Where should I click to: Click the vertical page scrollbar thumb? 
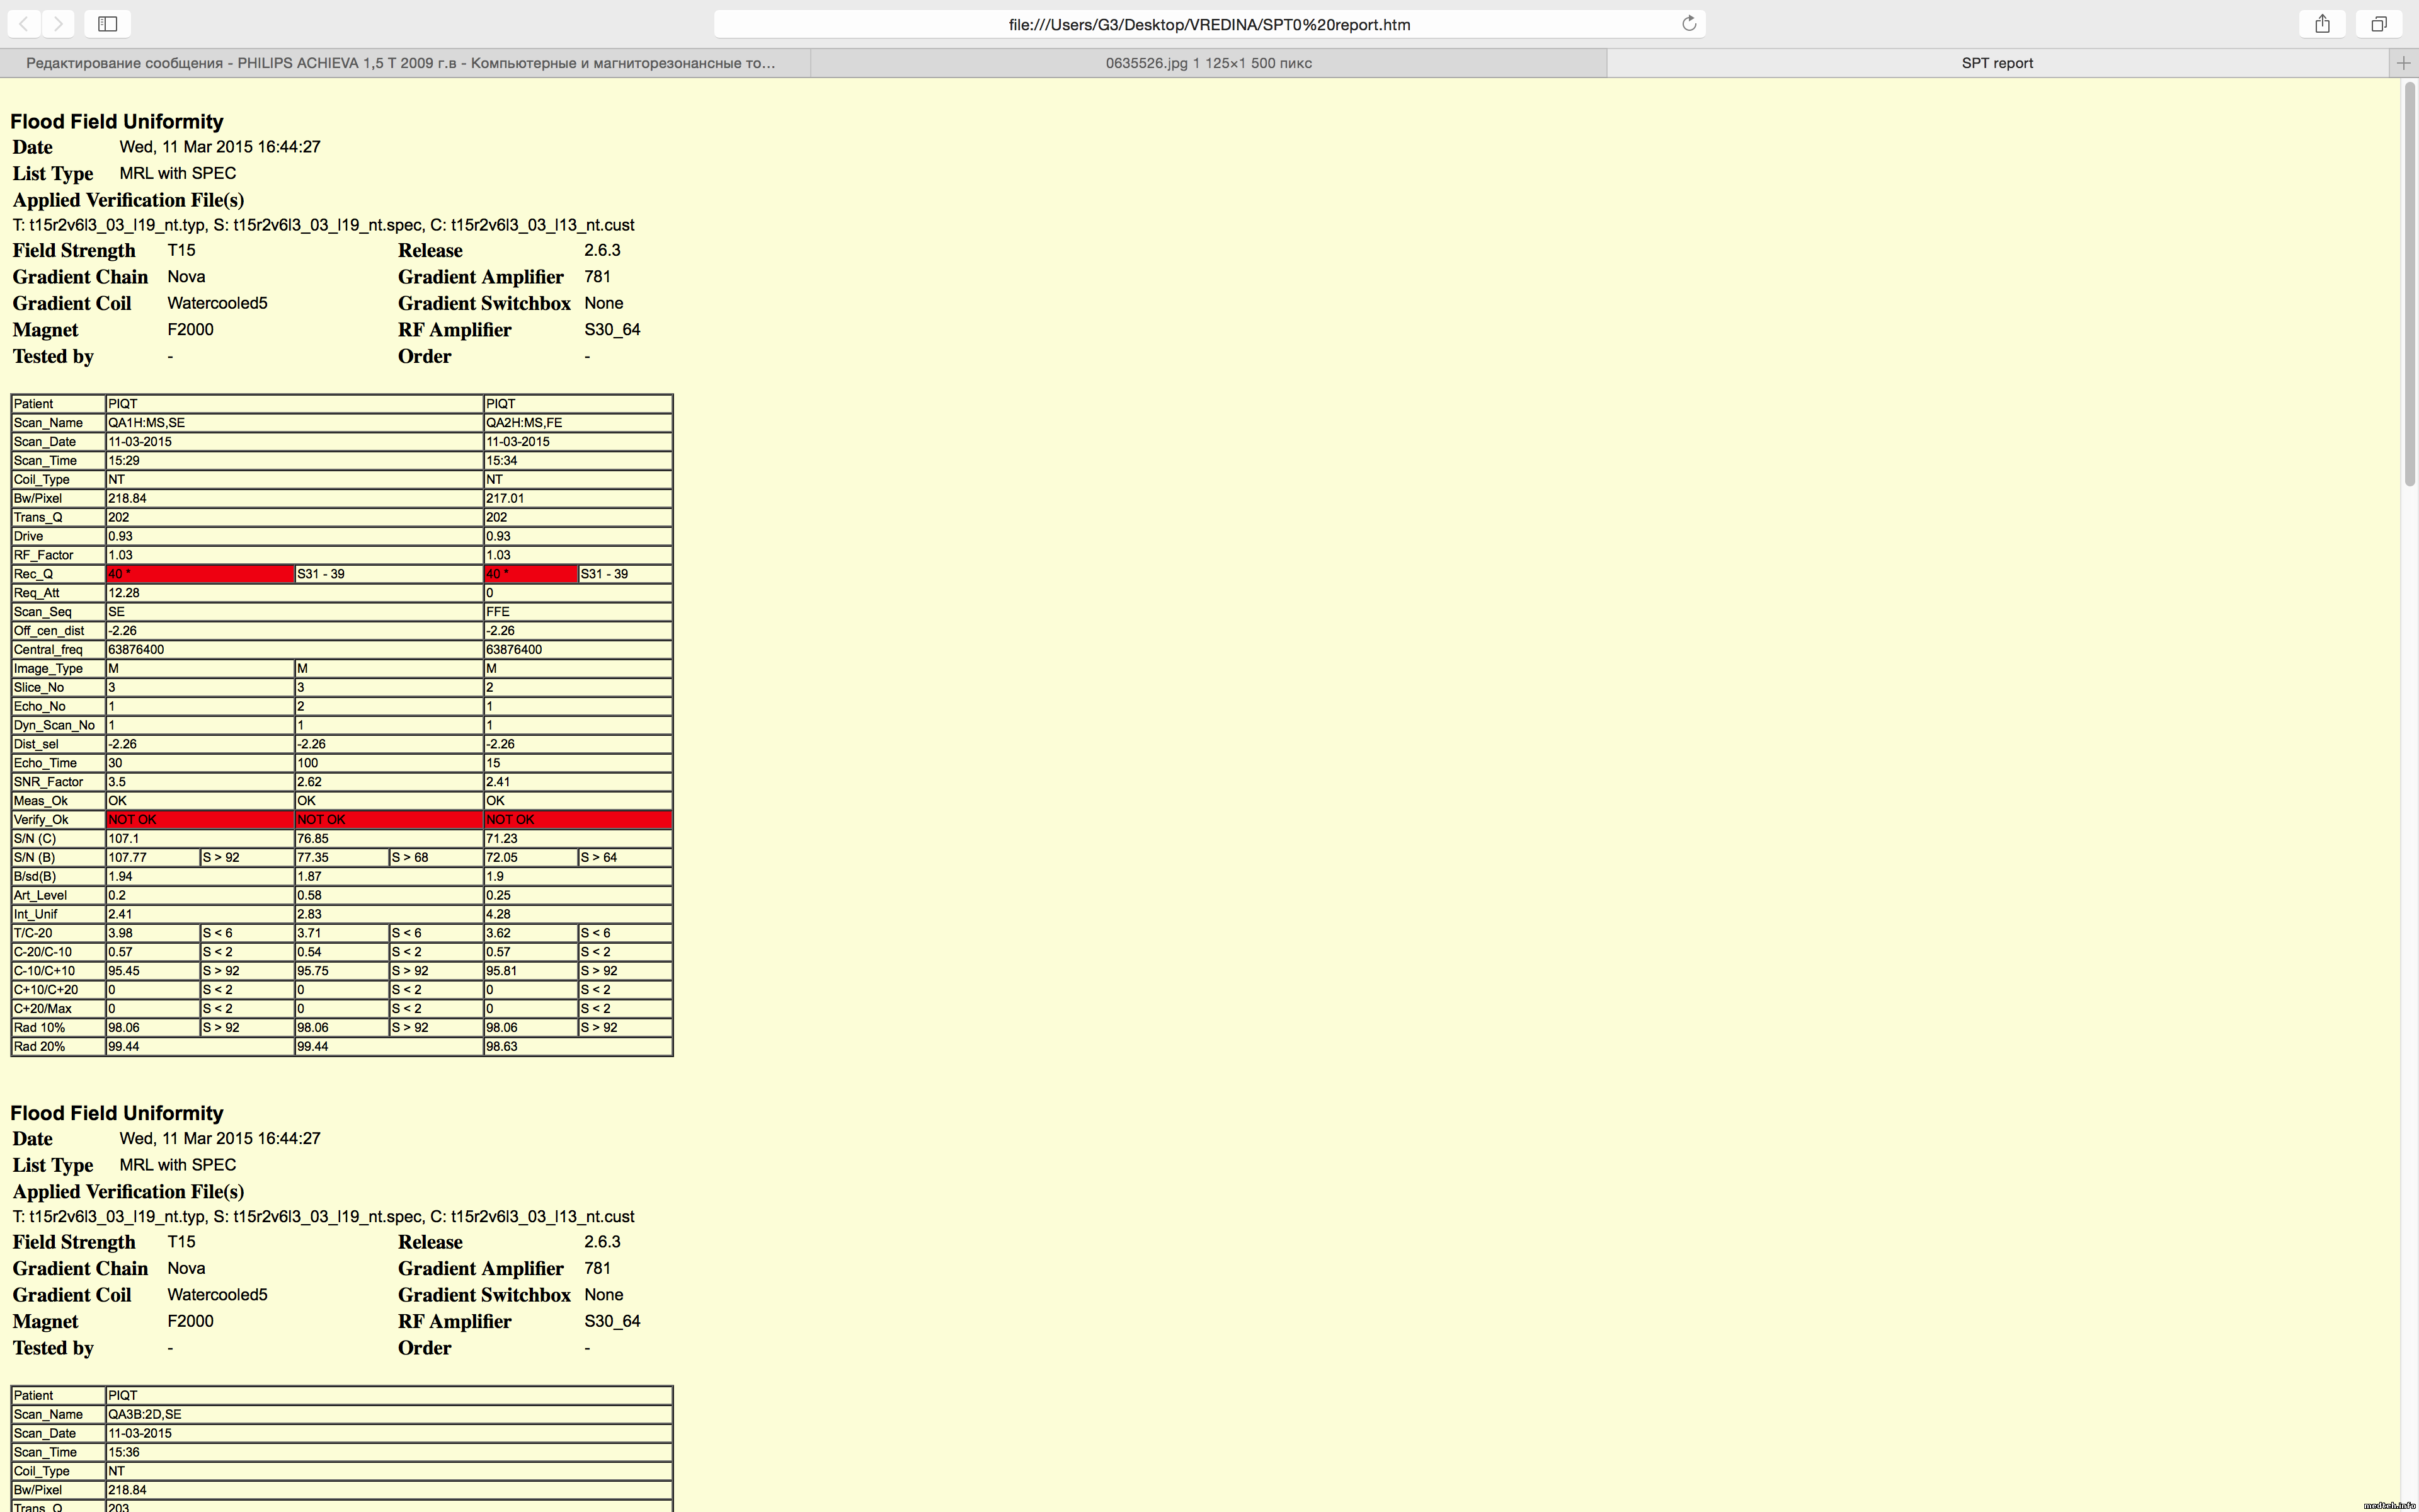[2409, 285]
